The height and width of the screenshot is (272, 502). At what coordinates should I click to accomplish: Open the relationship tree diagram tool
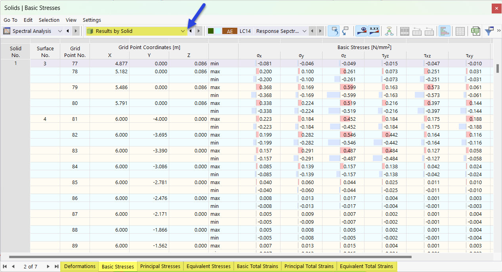(389, 31)
